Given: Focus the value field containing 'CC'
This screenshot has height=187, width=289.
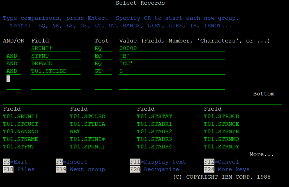Looking at the screenshot, I should click(172, 64).
